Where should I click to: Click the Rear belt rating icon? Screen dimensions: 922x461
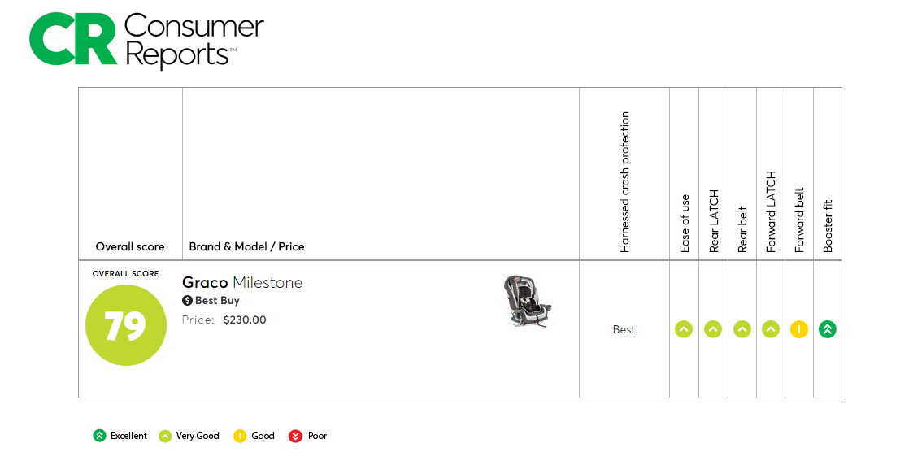click(742, 329)
